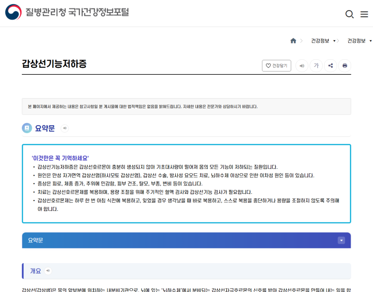Click the 요약문 section heading text
The image size is (373, 292).
45,128
